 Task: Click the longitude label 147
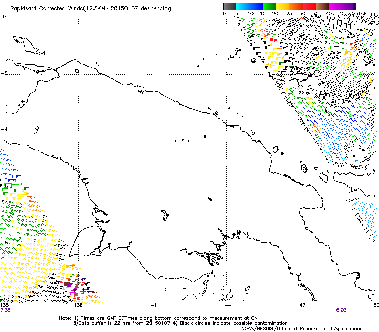[x=301, y=305]
